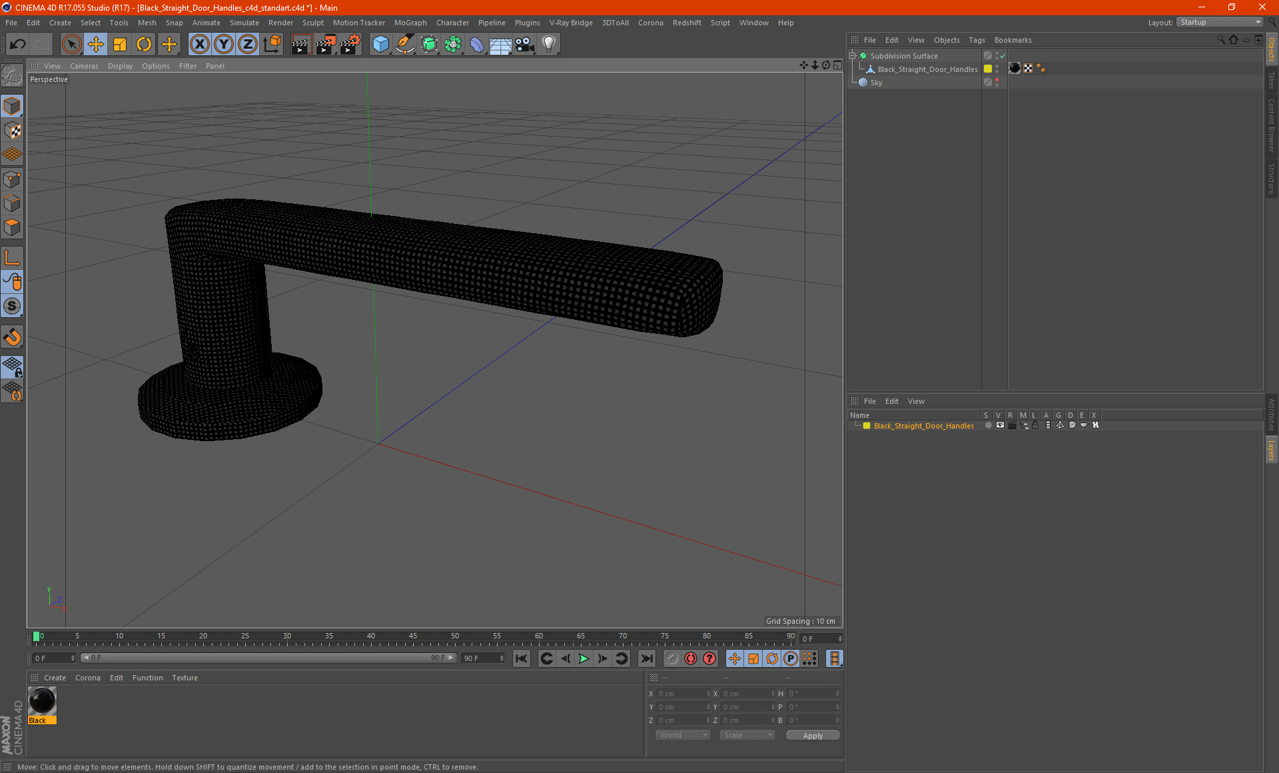Open the Layout Startup dropdown

(x=1220, y=22)
